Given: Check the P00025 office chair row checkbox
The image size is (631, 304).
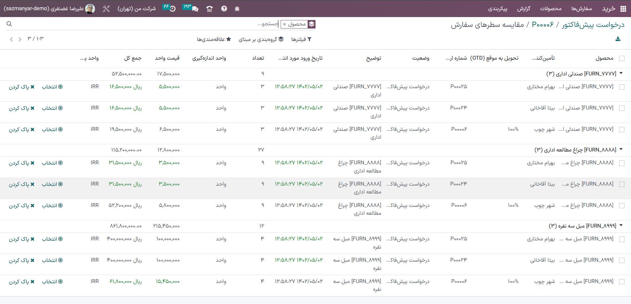Looking at the screenshot, I should pos(621,87).
